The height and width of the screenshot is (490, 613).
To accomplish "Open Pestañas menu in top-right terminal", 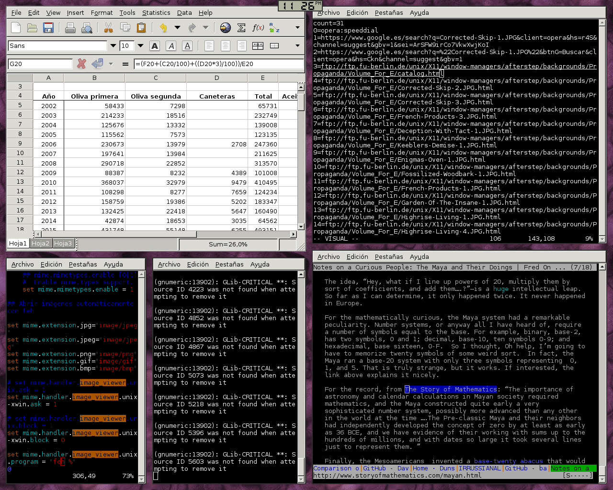I will click(x=389, y=13).
